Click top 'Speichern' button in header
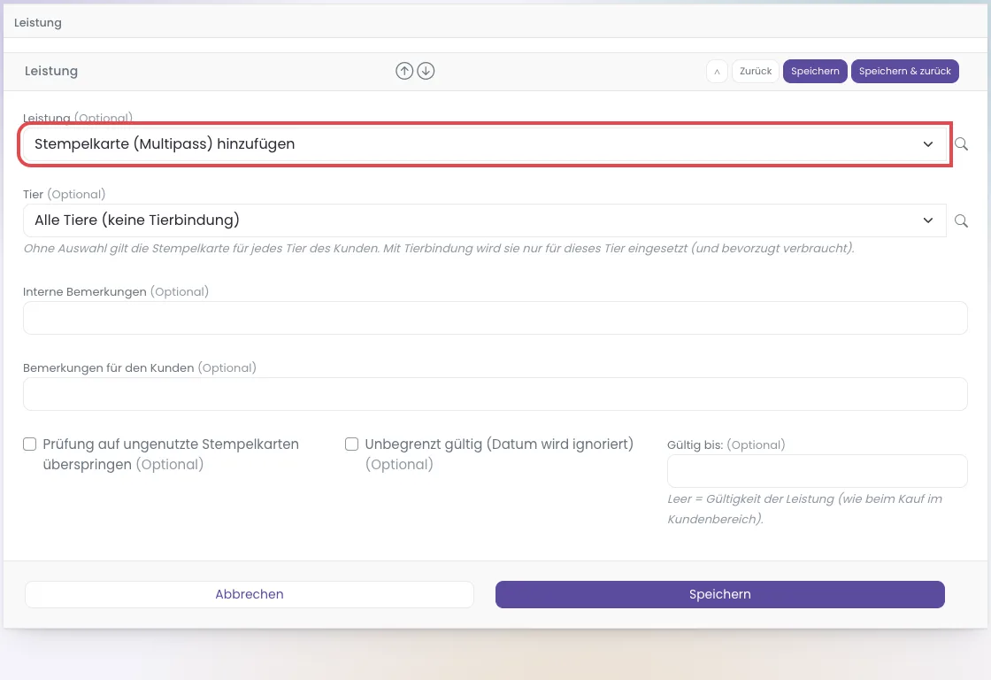The width and height of the screenshot is (991, 680). point(815,72)
